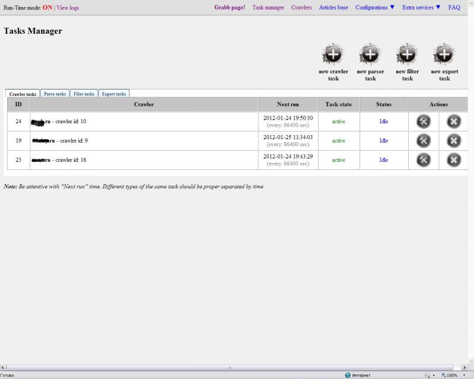Viewport: 474px width, 379px height.
Task: Click the new crawler task plus icon
Action: [x=333, y=54]
